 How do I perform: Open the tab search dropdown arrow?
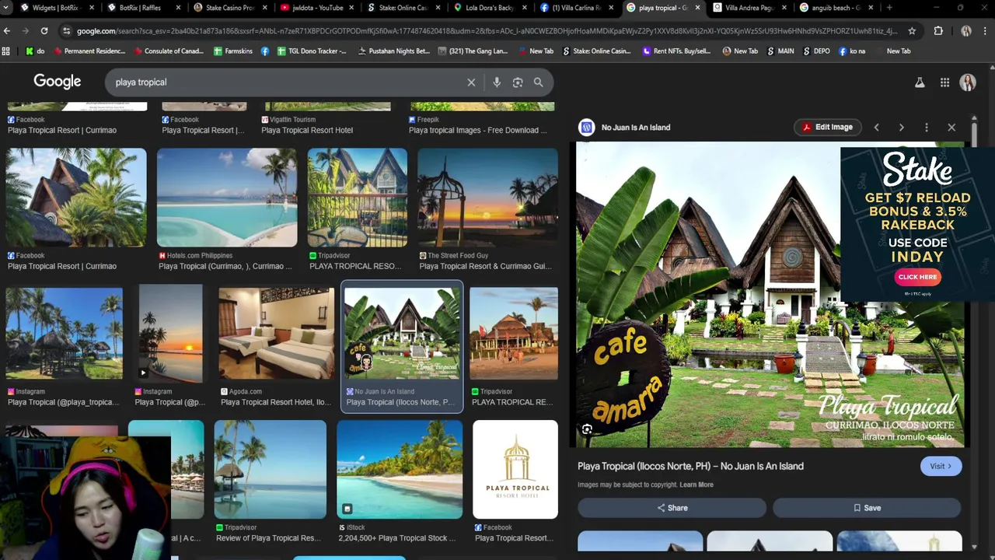click(x=6, y=8)
